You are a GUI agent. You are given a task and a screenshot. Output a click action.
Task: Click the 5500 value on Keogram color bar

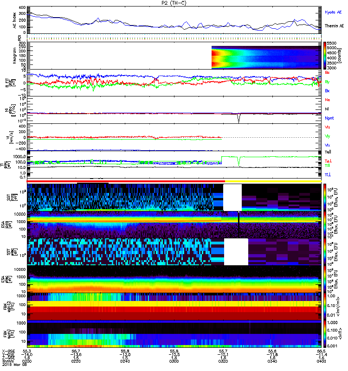332,43
